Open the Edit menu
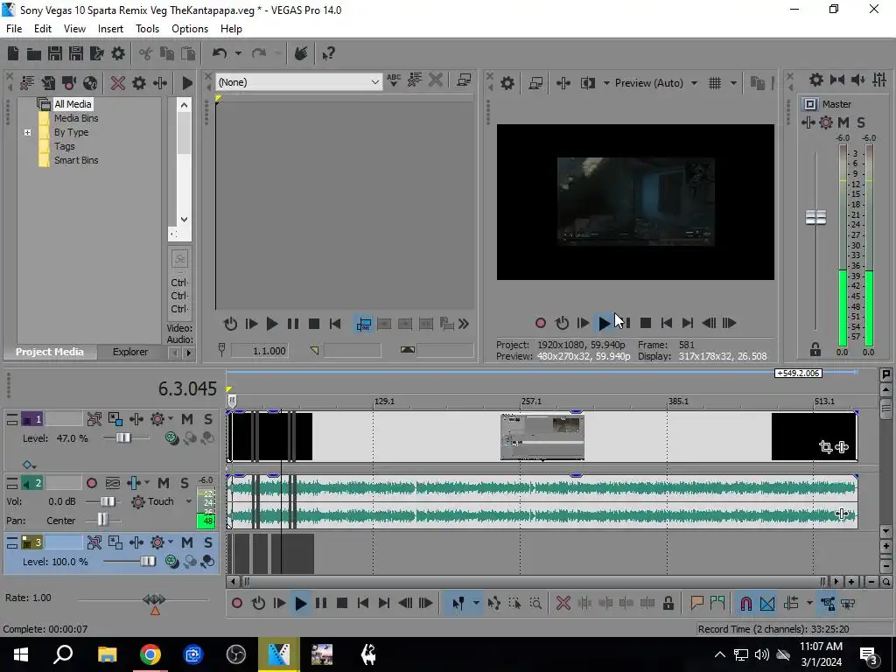 [43, 29]
